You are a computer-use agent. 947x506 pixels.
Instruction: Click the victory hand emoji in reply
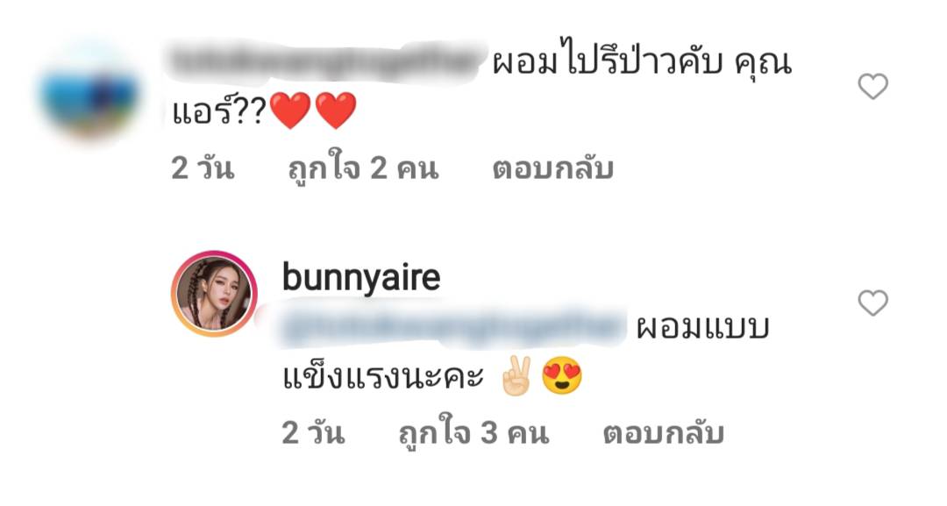pos(517,375)
